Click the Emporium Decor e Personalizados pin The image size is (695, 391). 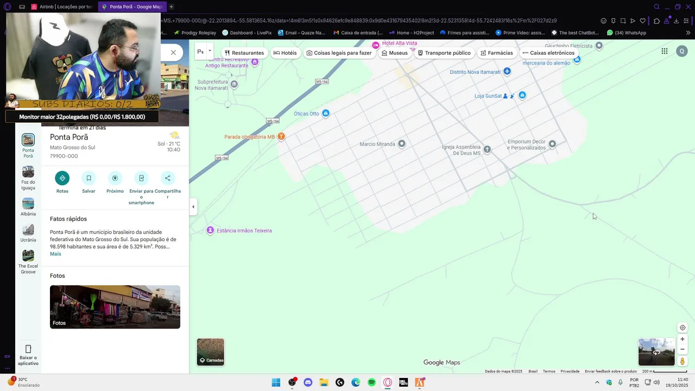click(x=552, y=144)
